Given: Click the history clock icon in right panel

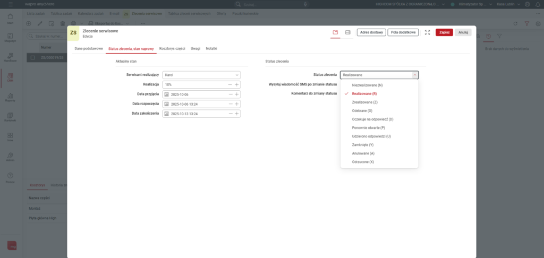Looking at the screenshot, I should tap(489, 36).
